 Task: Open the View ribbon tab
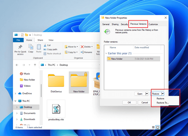(x=51, y=40)
